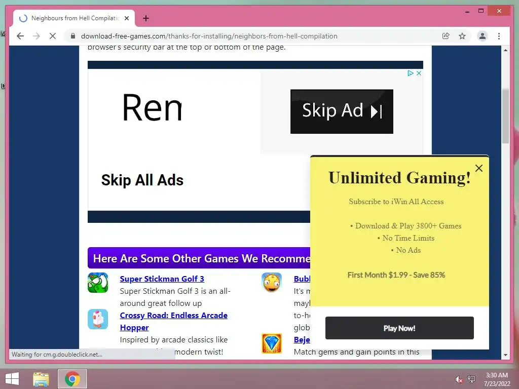
Task: Click the forward navigation arrow
Action: click(36, 36)
